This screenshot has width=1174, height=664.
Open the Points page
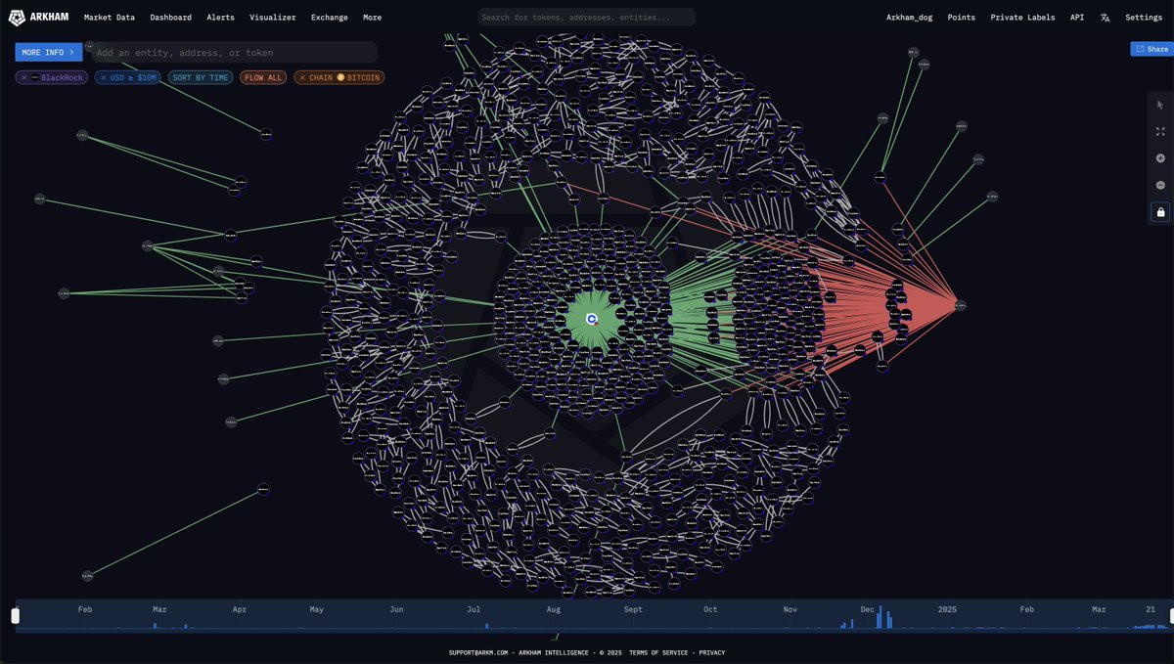(x=962, y=18)
